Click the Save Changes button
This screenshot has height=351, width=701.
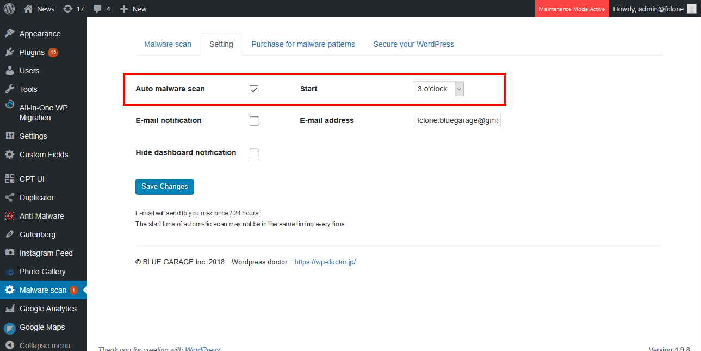(x=164, y=187)
